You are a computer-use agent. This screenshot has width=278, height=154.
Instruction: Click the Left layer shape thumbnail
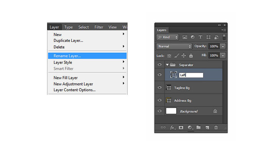174,75
